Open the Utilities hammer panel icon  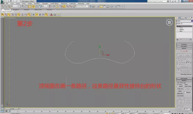191,18
